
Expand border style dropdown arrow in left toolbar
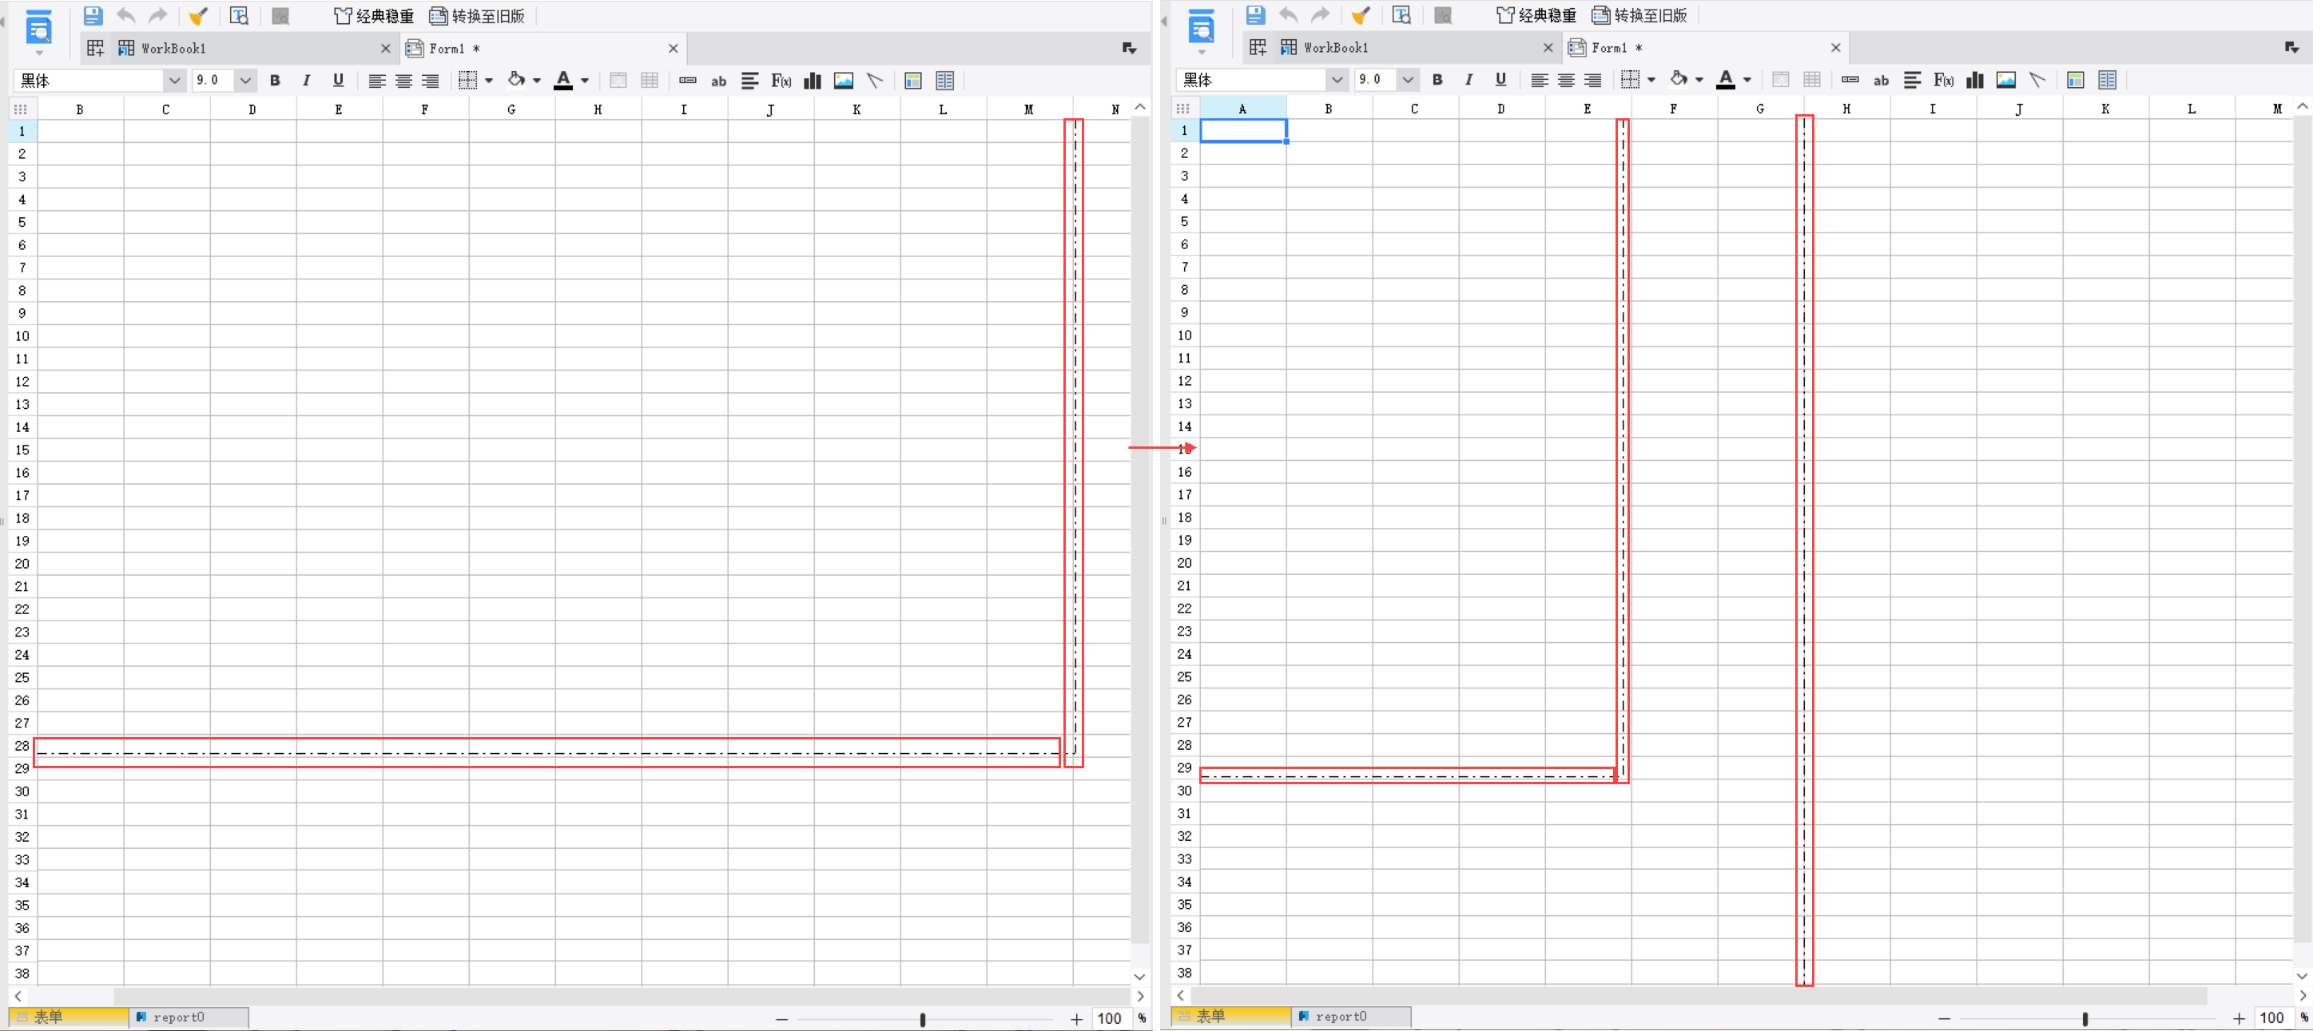coord(489,81)
